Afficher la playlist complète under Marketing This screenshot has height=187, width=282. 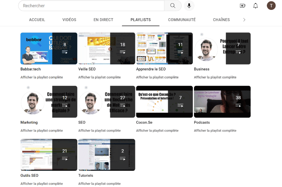coord(42,131)
